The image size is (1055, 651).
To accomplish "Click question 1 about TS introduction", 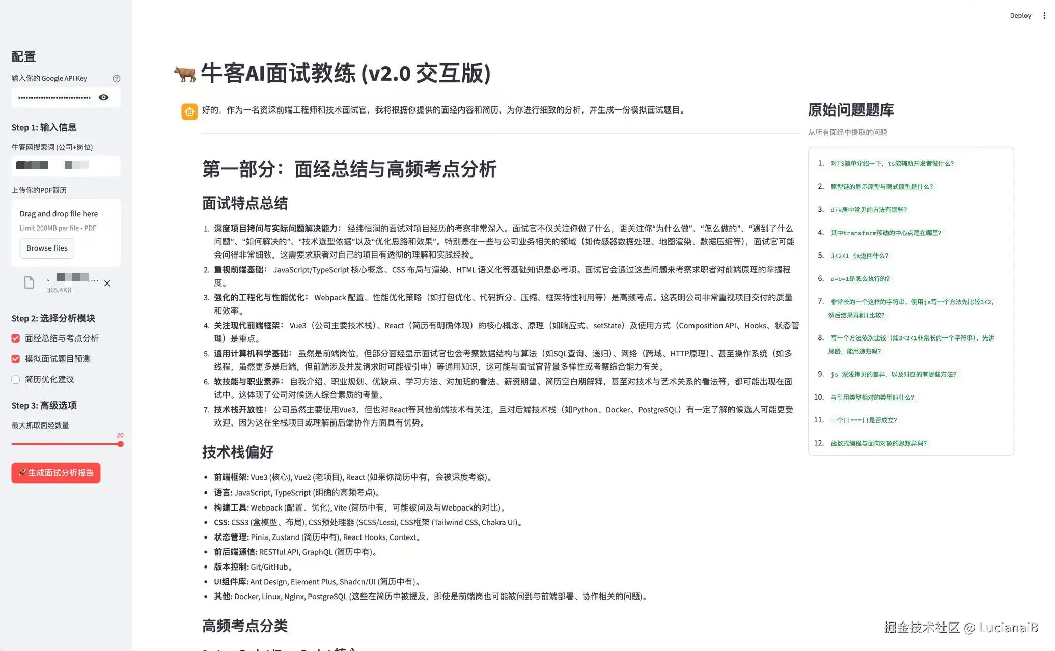I will [x=892, y=163].
